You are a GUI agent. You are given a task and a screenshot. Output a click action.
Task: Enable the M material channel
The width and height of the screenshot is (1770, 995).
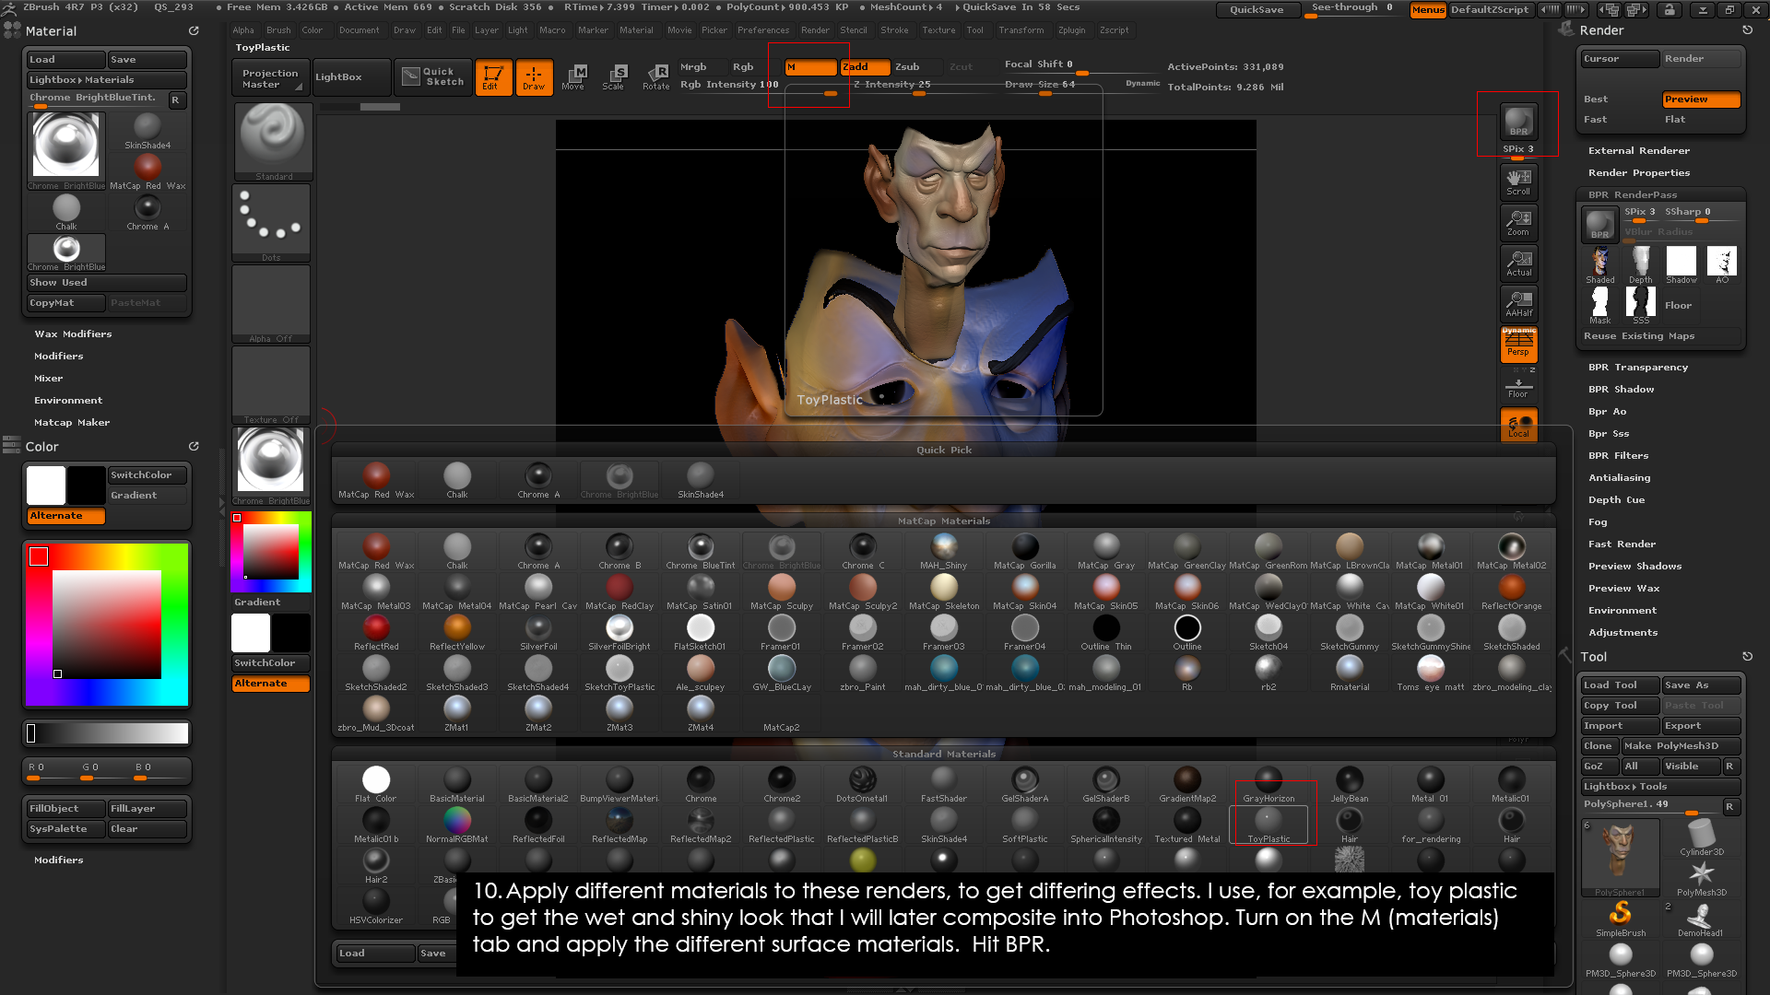point(809,67)
